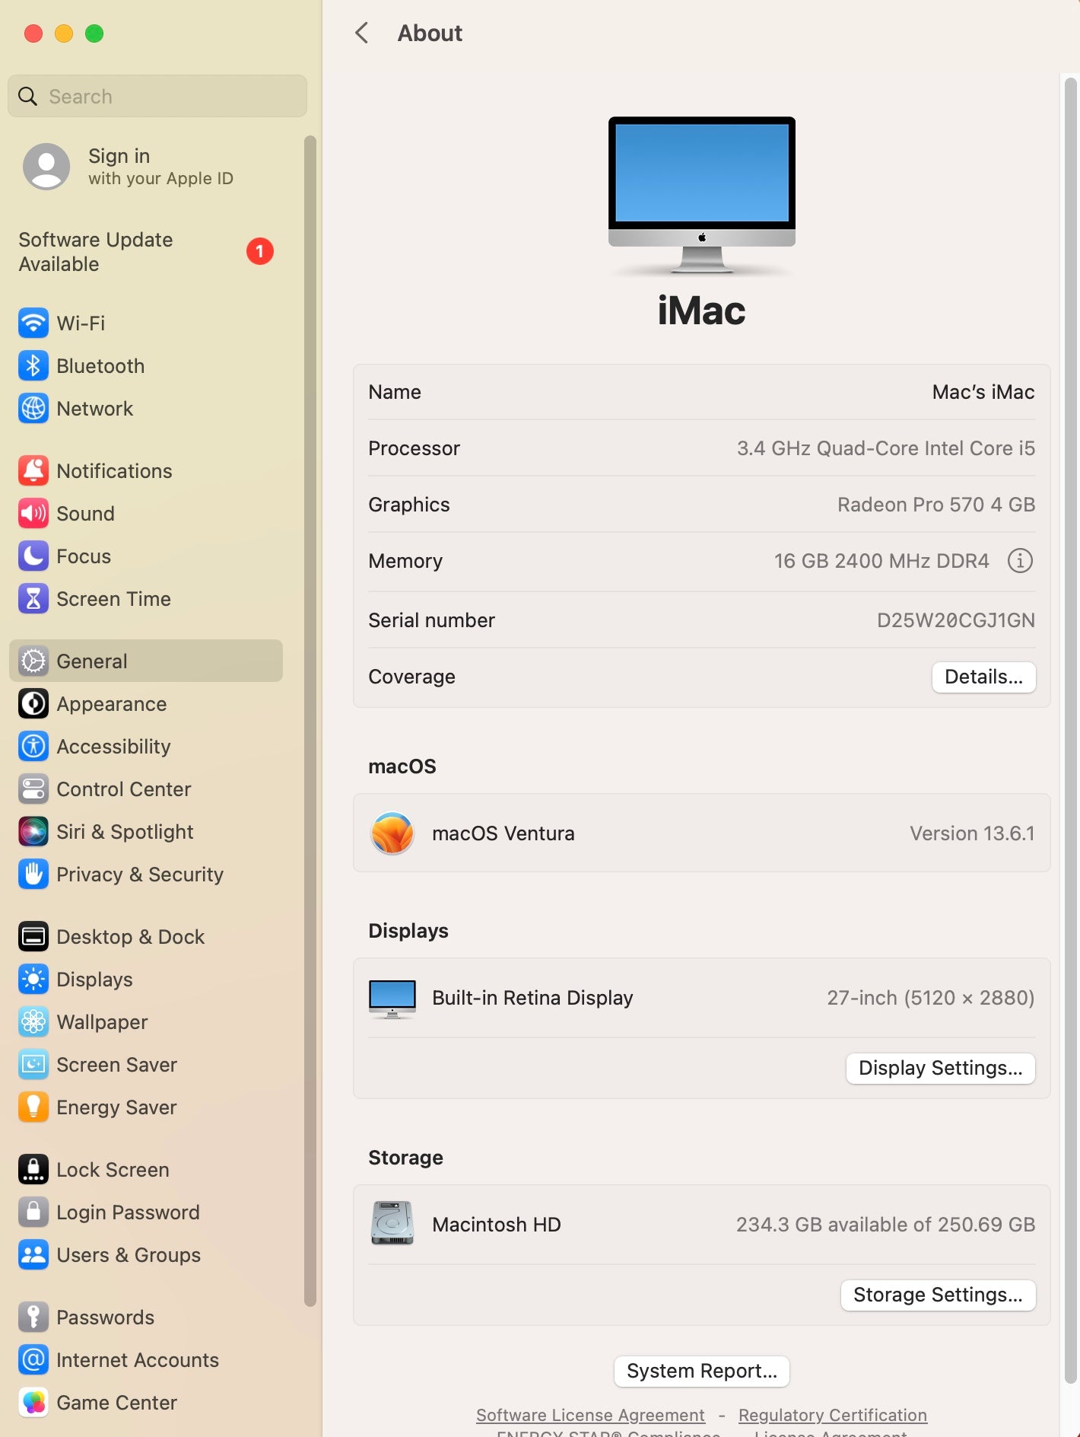
Task: Click the Siri & Spotlight icon
Action: [33, 832]
